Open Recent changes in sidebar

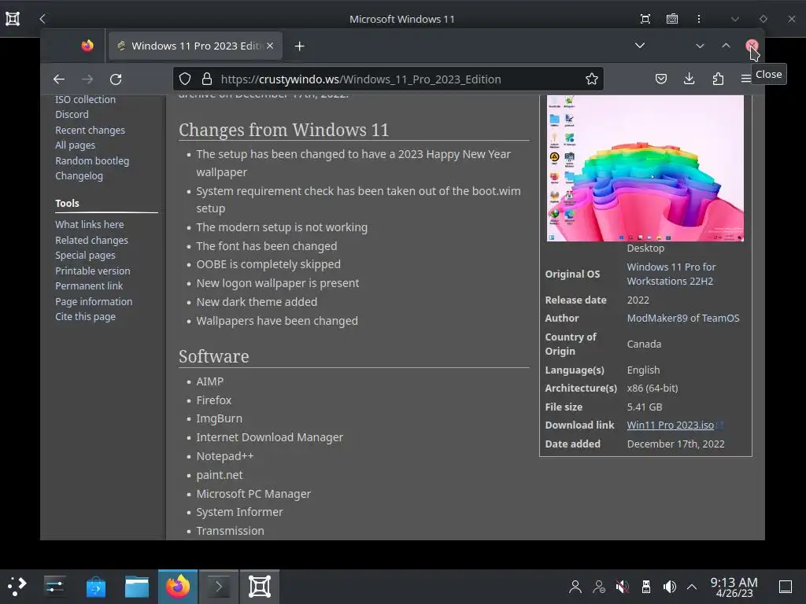coord(90,130)
